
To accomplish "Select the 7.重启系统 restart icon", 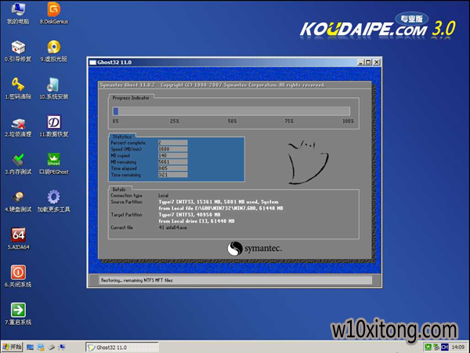I will [18, 314].
